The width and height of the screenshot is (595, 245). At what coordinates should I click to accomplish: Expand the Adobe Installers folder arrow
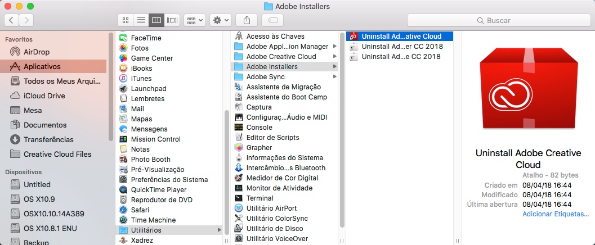(x=335, y=67)
